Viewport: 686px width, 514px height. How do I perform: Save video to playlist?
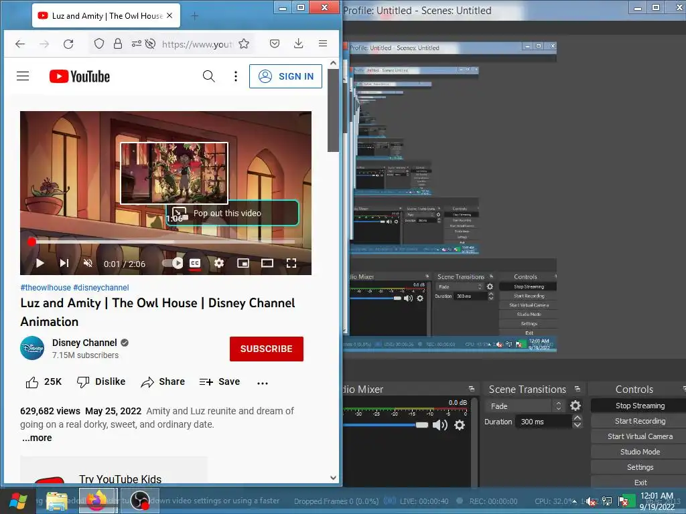pyautogui.click(x=220, y=382)
